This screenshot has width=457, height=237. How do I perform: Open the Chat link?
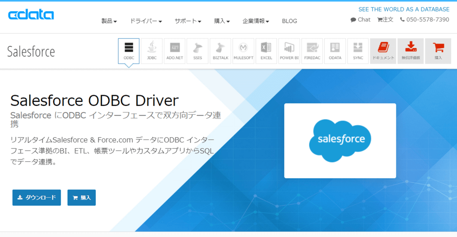pyautogui.click(x=360, y=20)
